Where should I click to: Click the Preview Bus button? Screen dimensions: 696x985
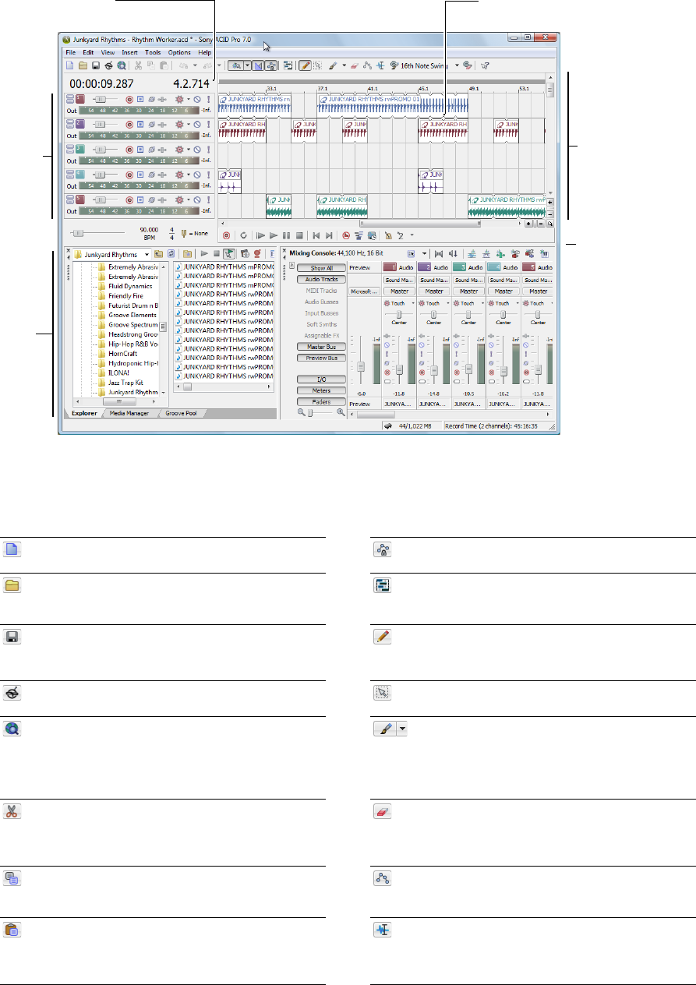tap(321, 358)
